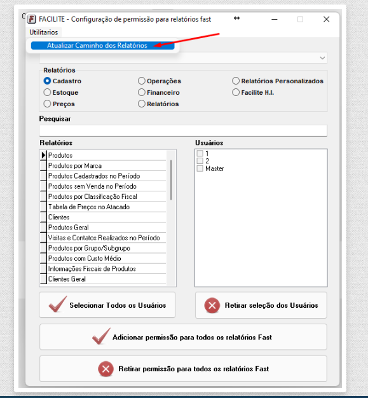
Task: Select the Clientes Geral row
Action: 107,279
